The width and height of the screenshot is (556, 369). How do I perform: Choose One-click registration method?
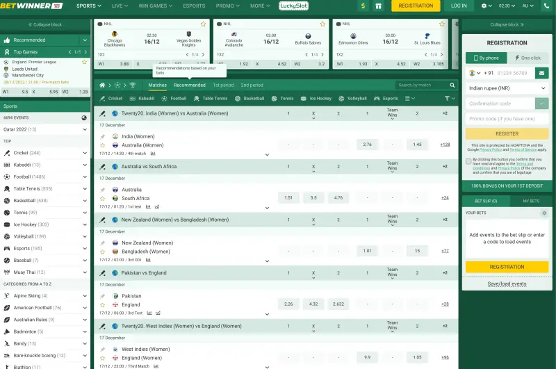(528, 58)
